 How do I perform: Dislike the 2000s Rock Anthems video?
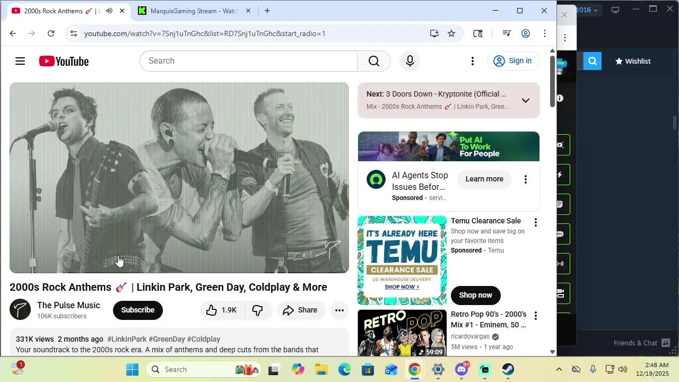point(258,310)
